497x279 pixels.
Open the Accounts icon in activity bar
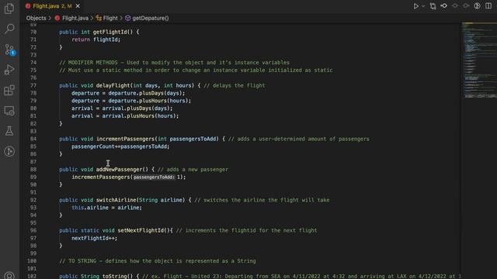click(x=9, y=276)
